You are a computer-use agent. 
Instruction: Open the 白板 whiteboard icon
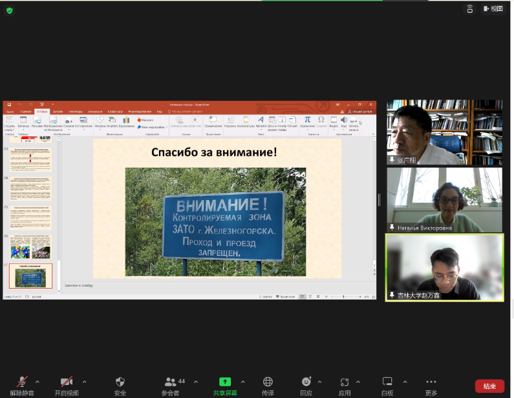click(x=387, y=382)
